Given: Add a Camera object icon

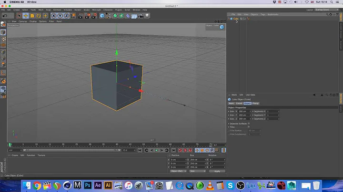Looking at the screenshot, I should 141,16.
